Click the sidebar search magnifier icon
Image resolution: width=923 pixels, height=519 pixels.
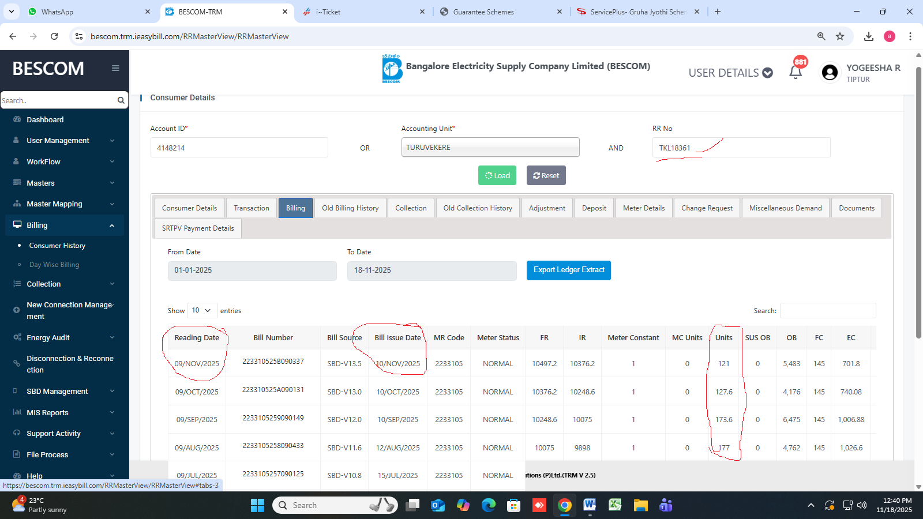121,100
